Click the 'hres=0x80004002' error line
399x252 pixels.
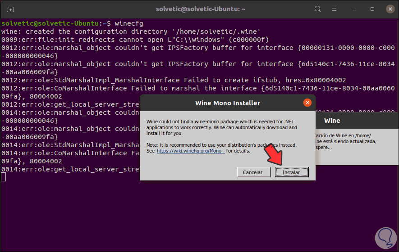[x=174, y=80]
